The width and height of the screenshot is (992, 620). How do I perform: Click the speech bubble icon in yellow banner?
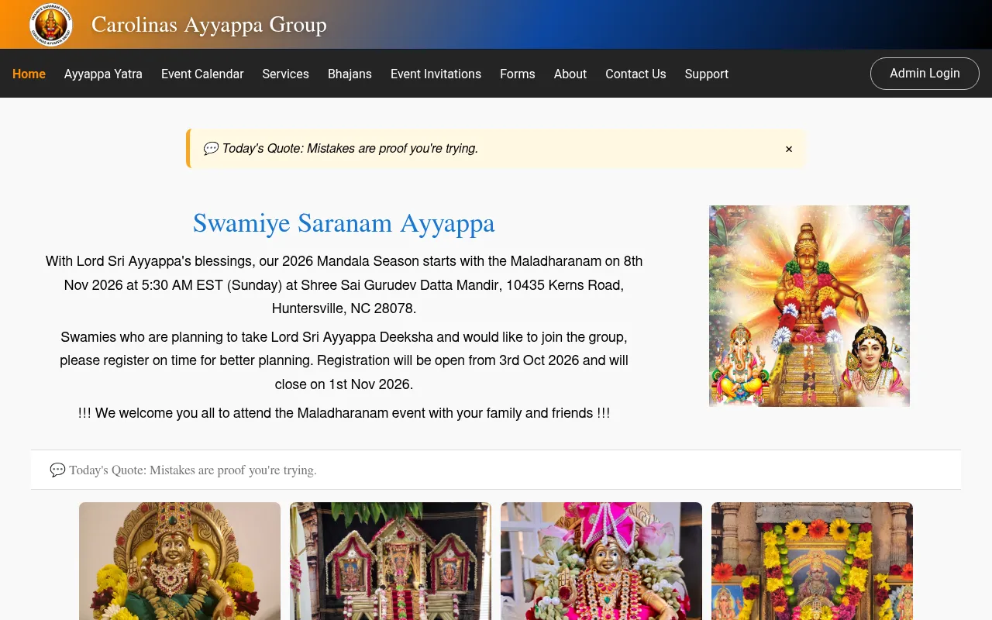(x=211, y=148)
